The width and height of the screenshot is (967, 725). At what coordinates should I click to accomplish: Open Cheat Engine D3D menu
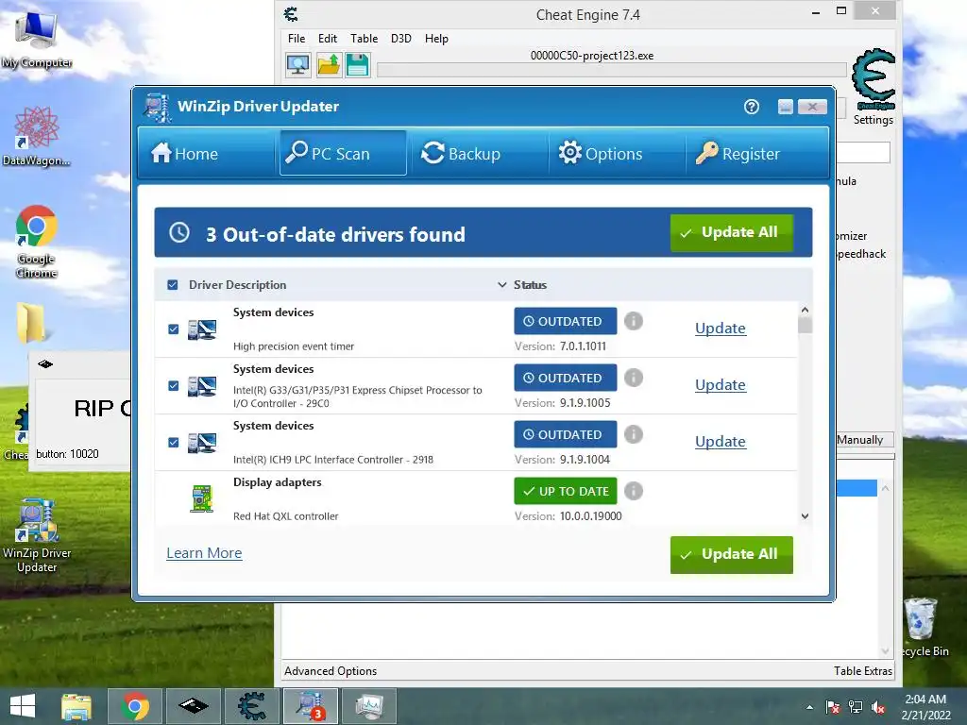click(x=400, y=38)
